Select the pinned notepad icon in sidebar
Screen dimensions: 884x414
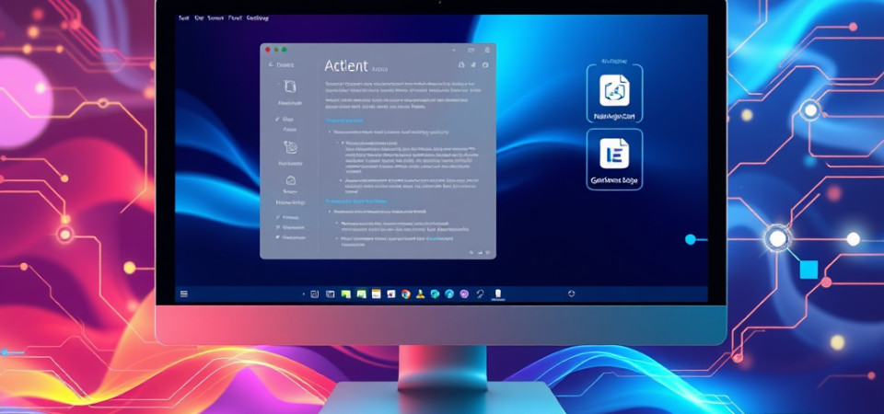point(290,147)
